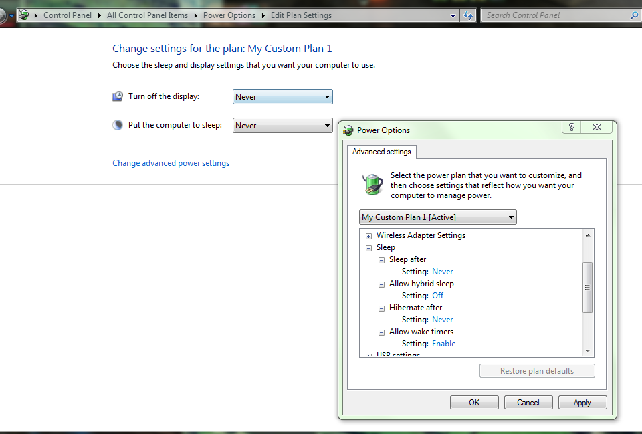Collapse the Sleep after node
Screen dimensions: 642x434
tap(382, 260)
